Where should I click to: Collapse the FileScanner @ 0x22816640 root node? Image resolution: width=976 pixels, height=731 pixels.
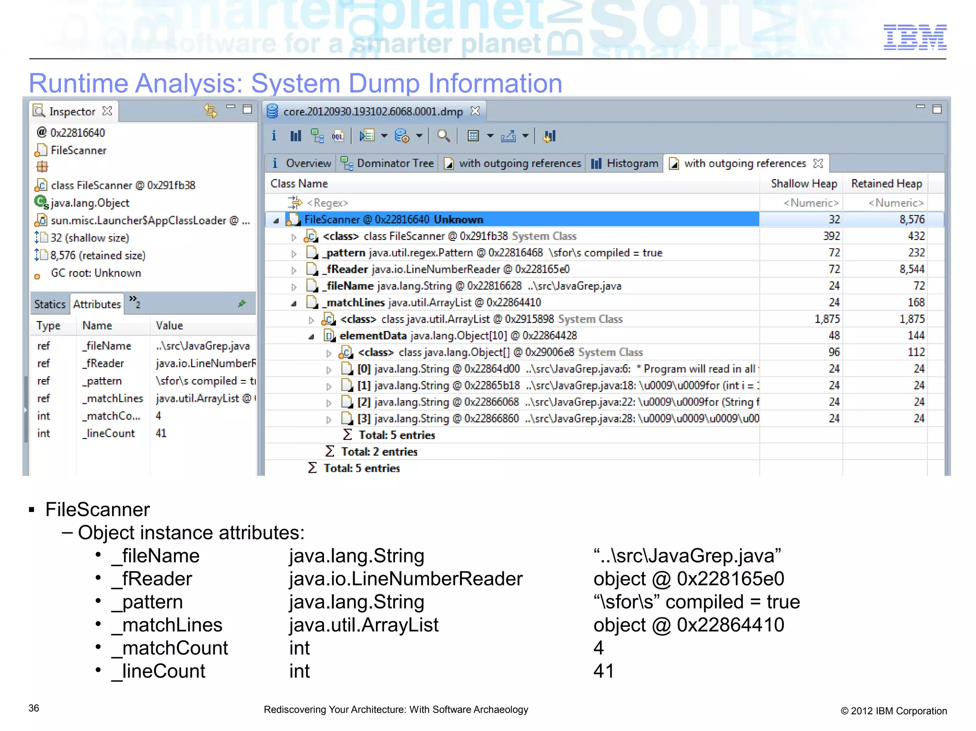tap(276, 220)
